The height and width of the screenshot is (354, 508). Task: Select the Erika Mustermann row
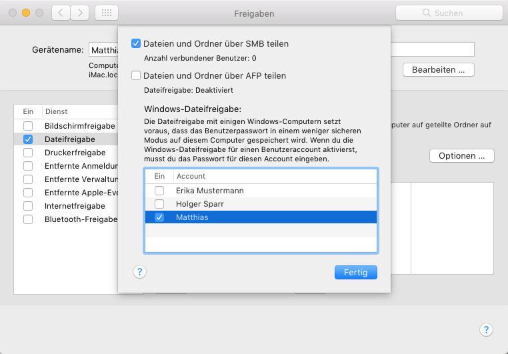coord(261,191)
